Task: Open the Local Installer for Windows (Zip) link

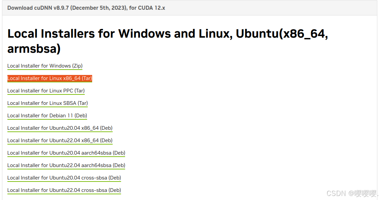Action: point(45,66)
